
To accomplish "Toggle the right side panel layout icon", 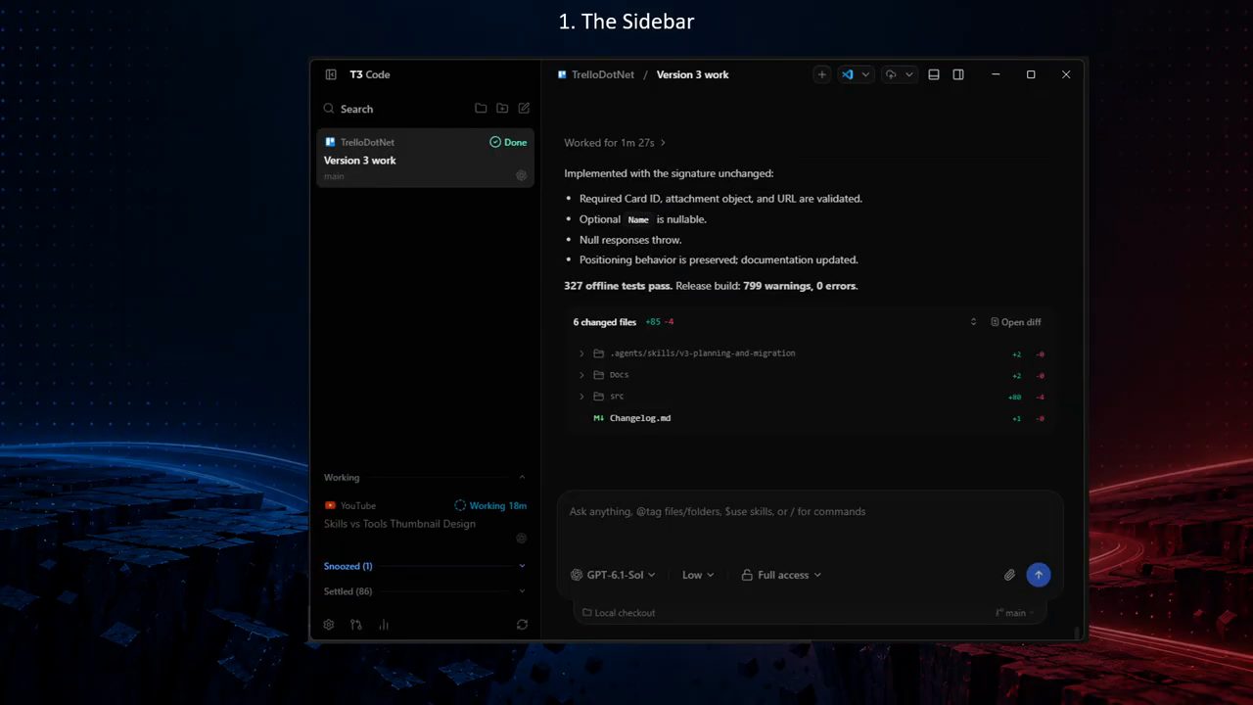I will click(x=958, y=74).
